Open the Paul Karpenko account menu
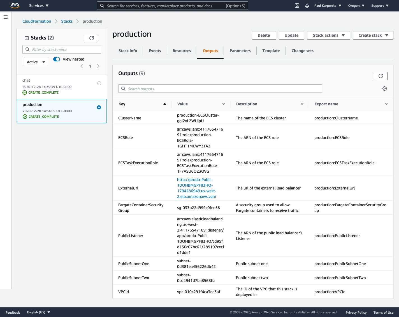This screenshot has height=317, width=399. (328, 6)
